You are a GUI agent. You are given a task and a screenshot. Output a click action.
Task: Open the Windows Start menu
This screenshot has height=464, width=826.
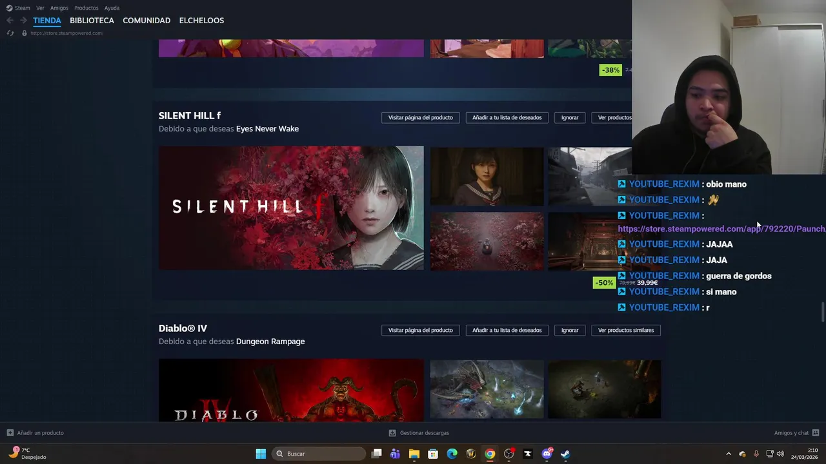click(x=261, y=454)
